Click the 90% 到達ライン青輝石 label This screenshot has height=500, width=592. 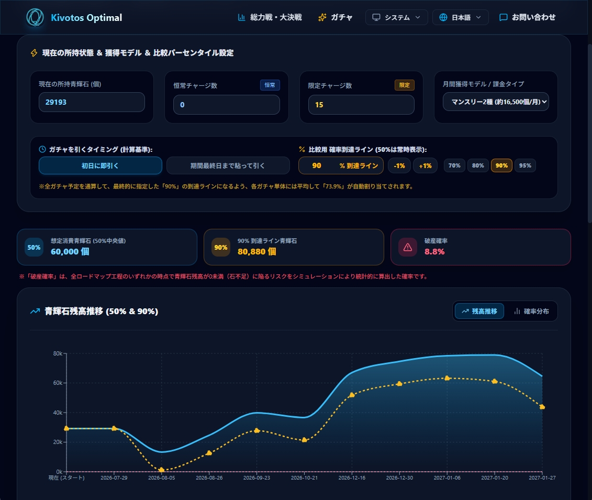[x=267, y=240]
